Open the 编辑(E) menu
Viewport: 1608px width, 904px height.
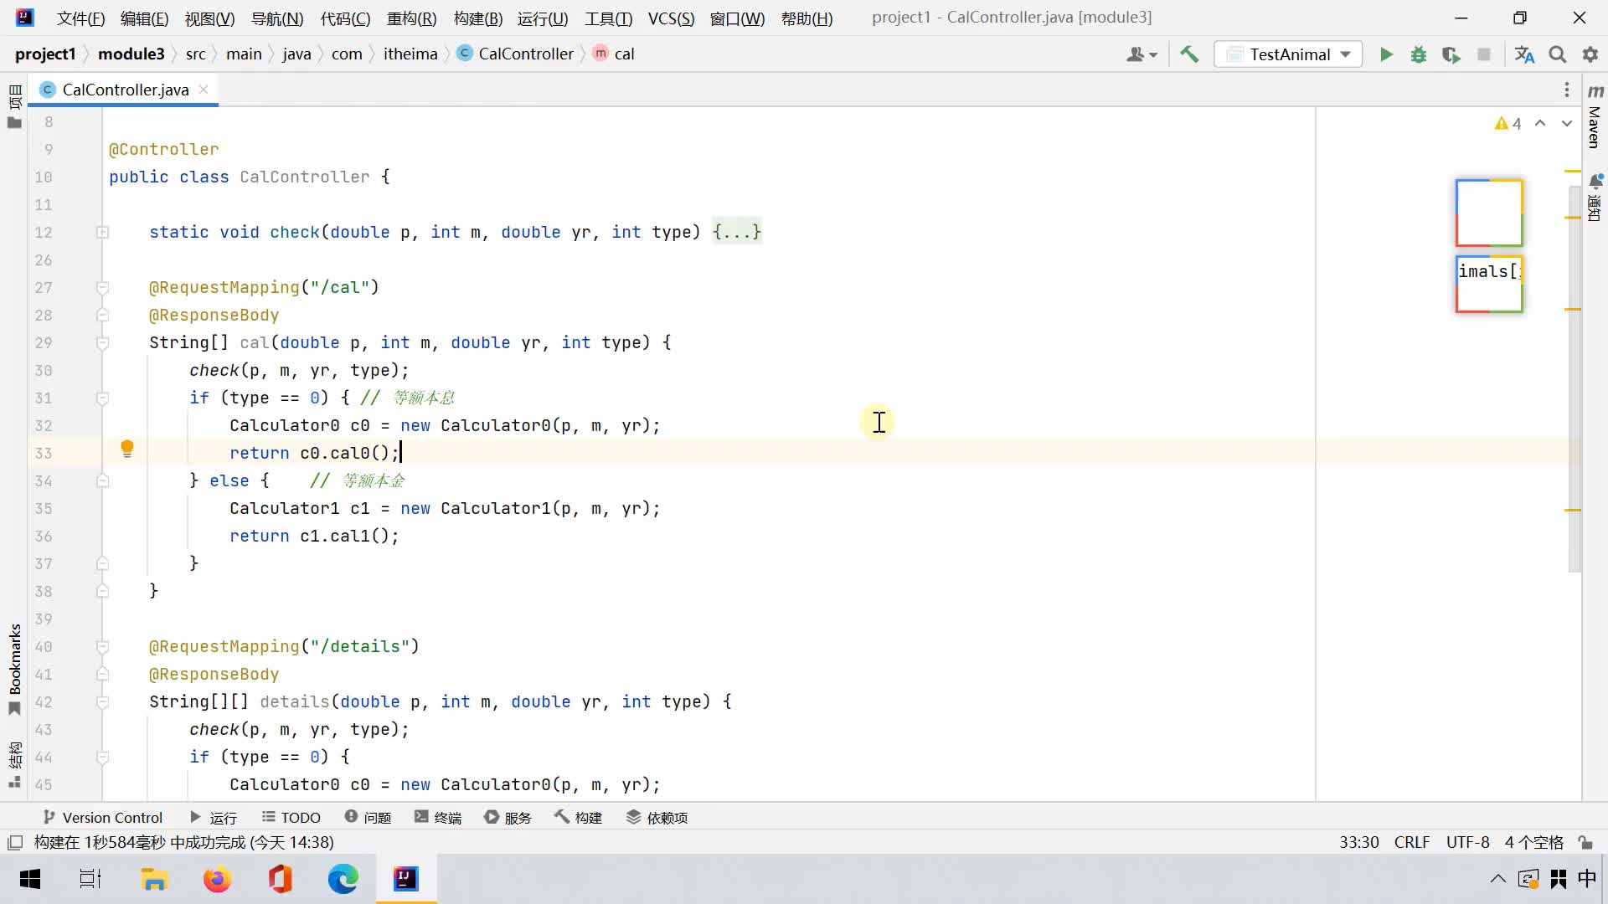(x=144, y=18)
